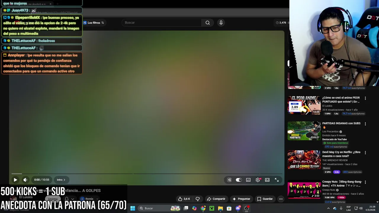Open the Windows Start menu
The width and height of the screenshot is (379, 213).
(x=133, y=208)
